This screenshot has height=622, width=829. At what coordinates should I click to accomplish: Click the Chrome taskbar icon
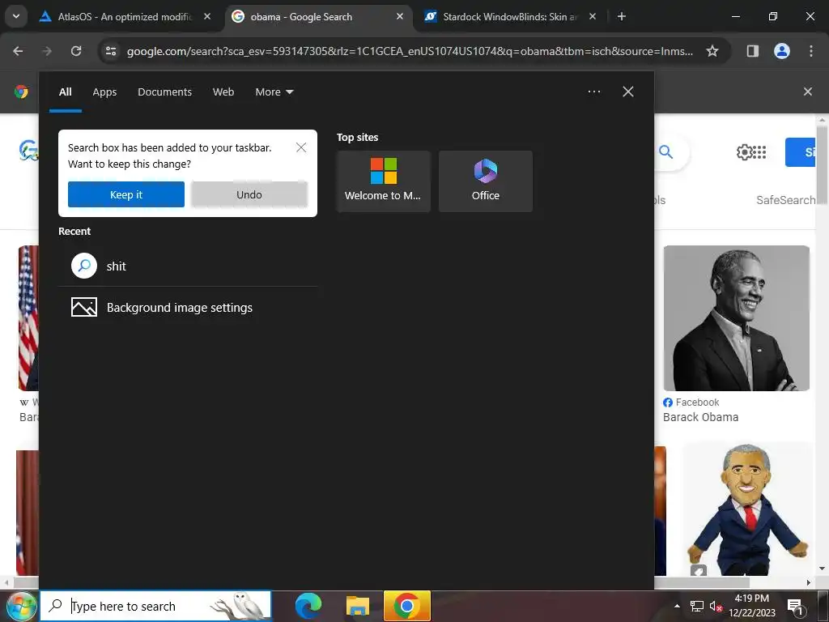[x=406, y=606]
